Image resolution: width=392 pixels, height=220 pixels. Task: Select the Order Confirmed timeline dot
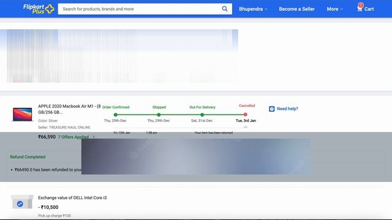coord(116,115)
